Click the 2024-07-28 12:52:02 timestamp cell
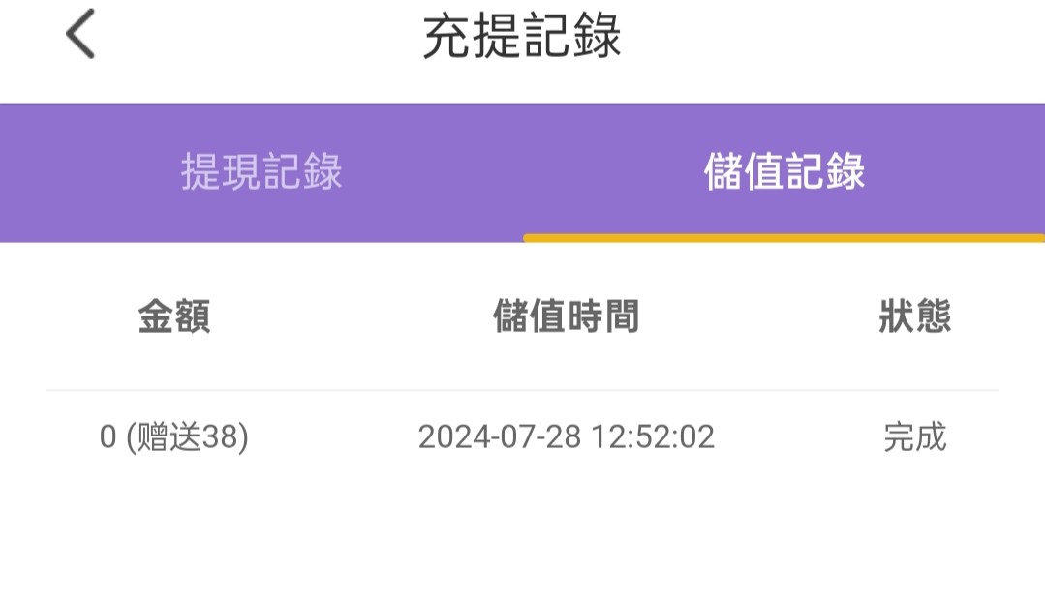The width and height of the screenshot is (1045, 601). pos(566,437)
